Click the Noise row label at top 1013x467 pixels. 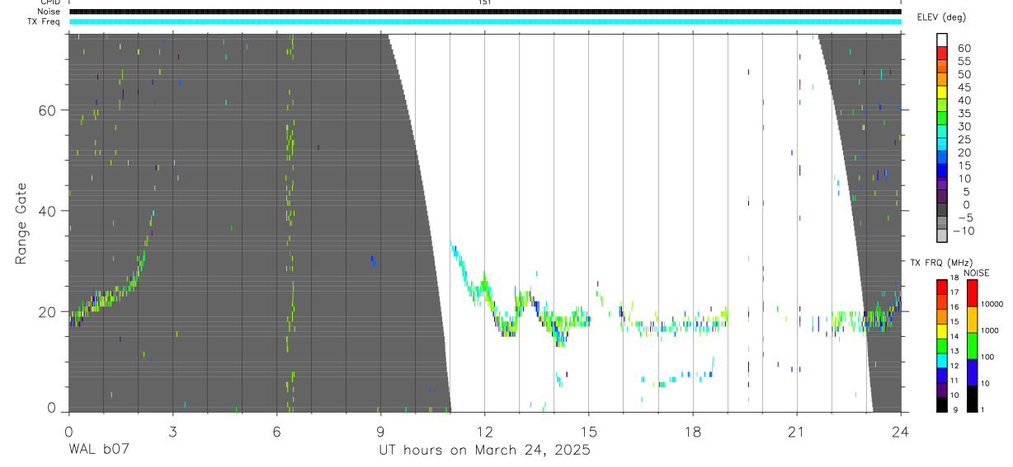click(49, 12)
